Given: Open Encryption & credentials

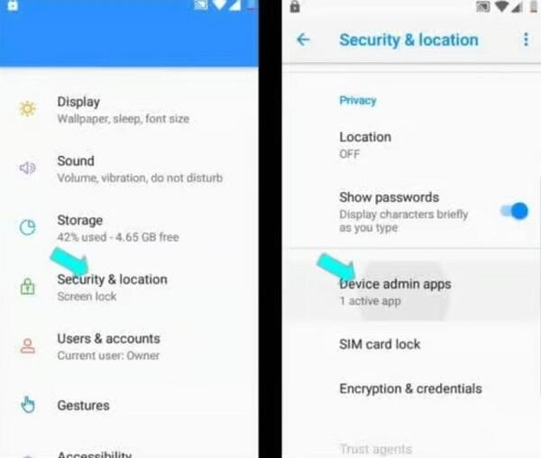Looking at the screenshot, I should click(x=411, y=389).
